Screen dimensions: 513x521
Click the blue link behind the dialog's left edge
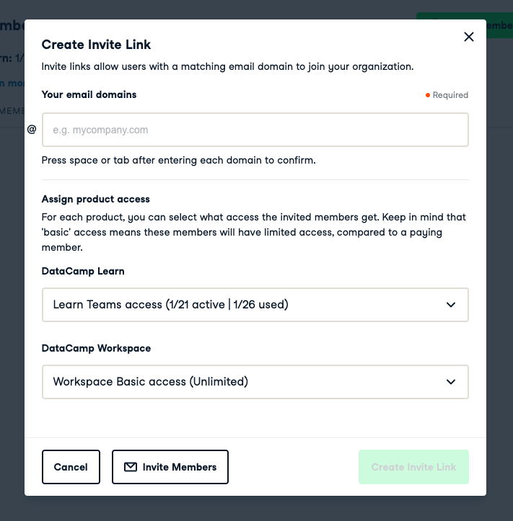tap(12, 83)
